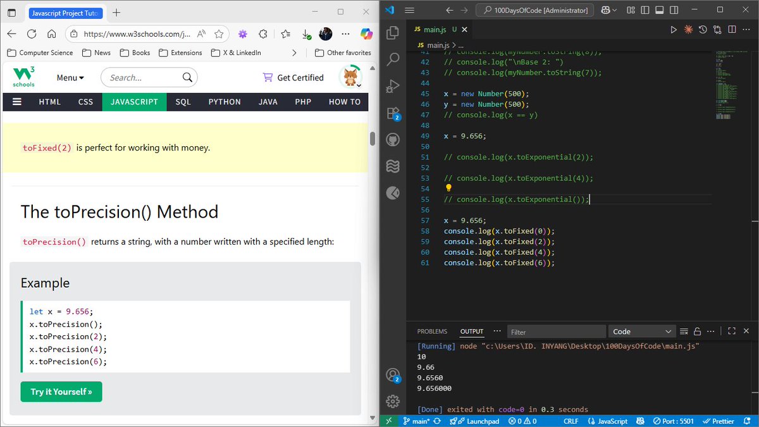Refresh the w3schools page in Edge
759x427 pixels.
32,34
